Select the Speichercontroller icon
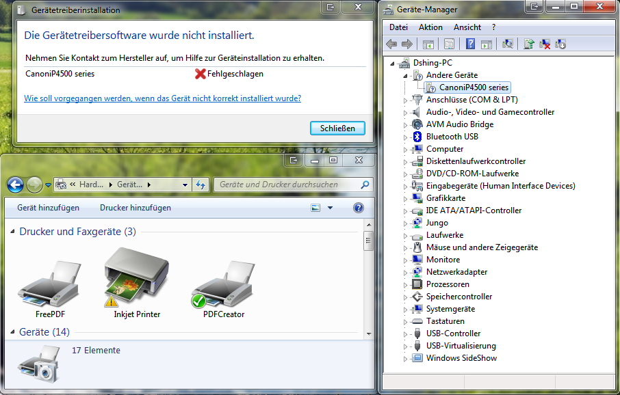The width and height of the screenshot is (620, 395). [417, 297]
